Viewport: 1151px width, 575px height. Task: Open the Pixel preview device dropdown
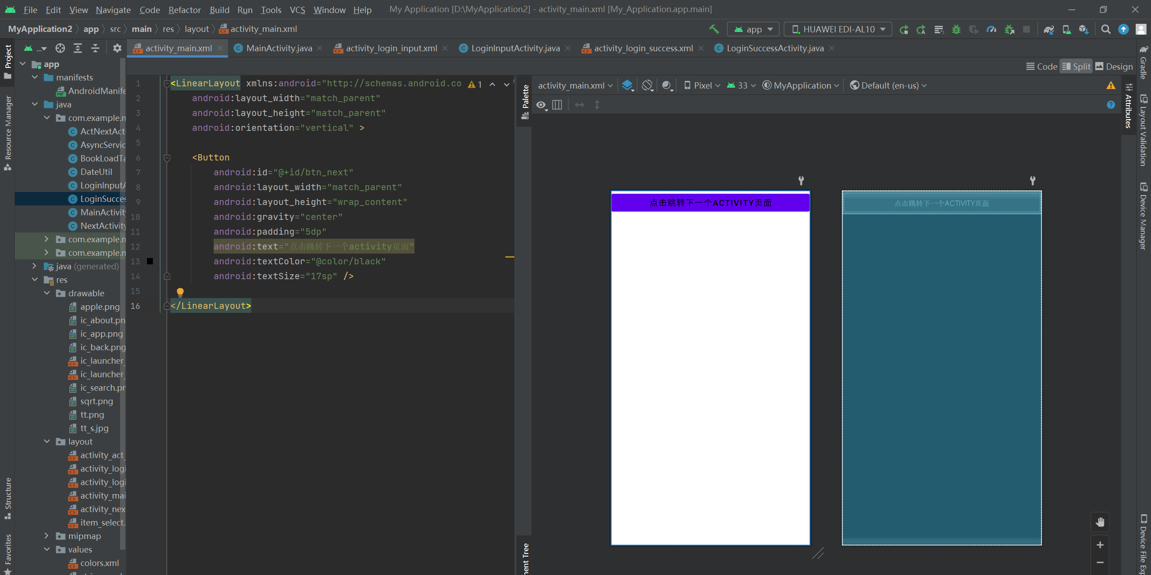(702, 85)
